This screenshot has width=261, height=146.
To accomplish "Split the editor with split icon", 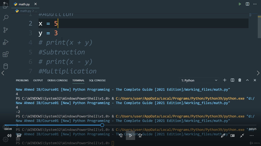I will coord(248,4).
